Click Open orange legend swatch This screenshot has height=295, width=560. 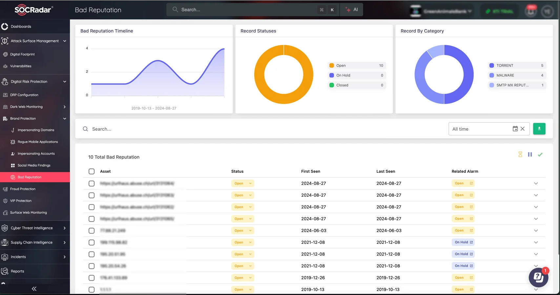tap(332, 66)
